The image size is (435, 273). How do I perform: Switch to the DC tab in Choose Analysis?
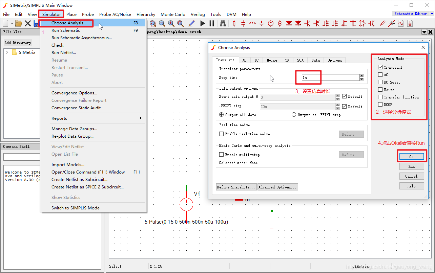[256, 60]
